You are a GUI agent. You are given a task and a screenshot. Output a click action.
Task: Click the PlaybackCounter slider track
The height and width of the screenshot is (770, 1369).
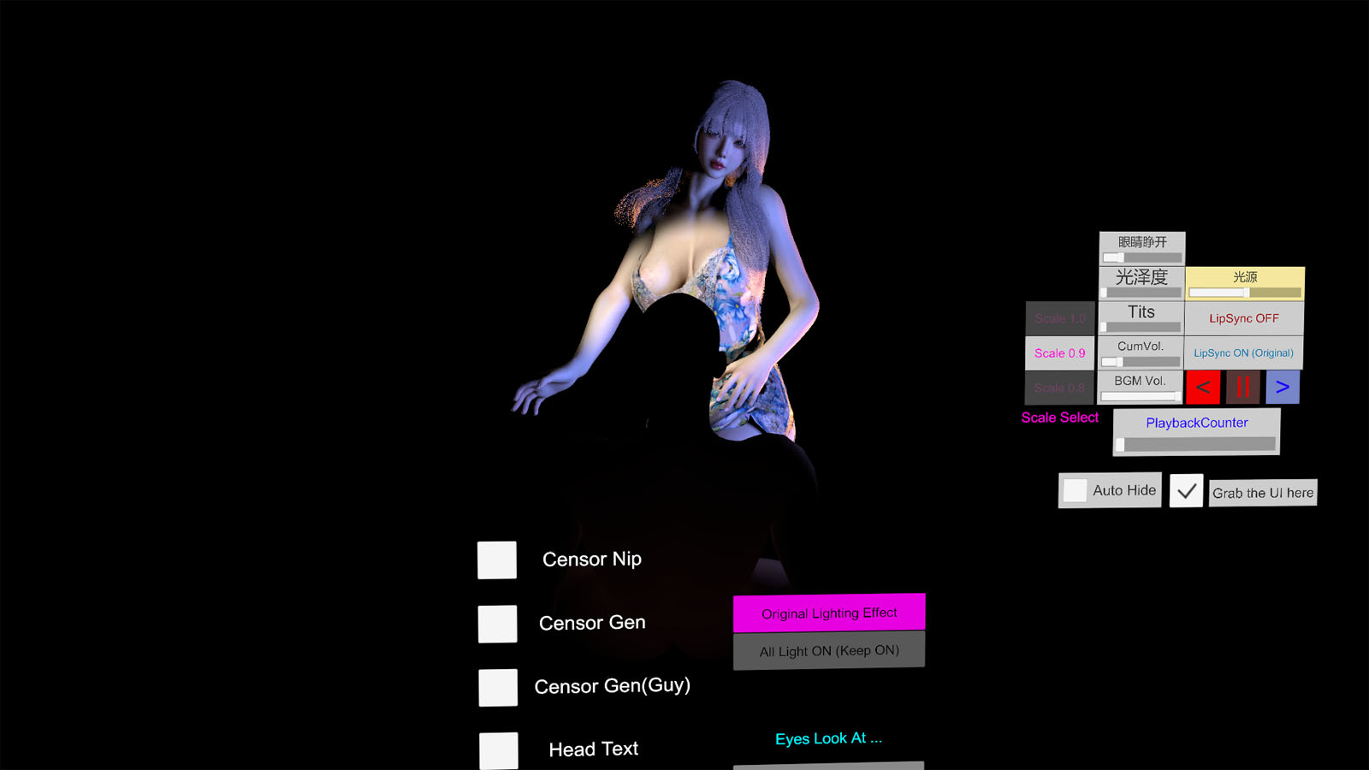(1197, 444)
